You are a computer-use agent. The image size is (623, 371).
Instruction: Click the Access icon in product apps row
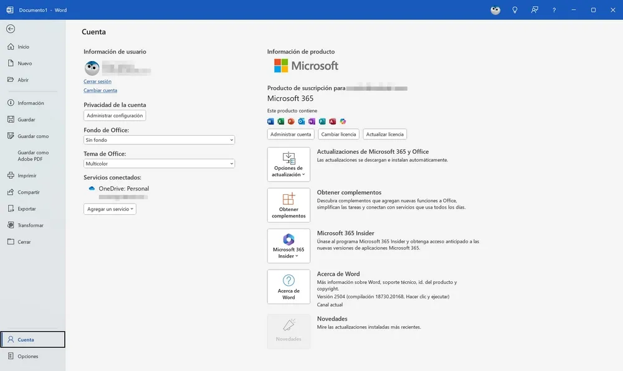pos(333,121)
